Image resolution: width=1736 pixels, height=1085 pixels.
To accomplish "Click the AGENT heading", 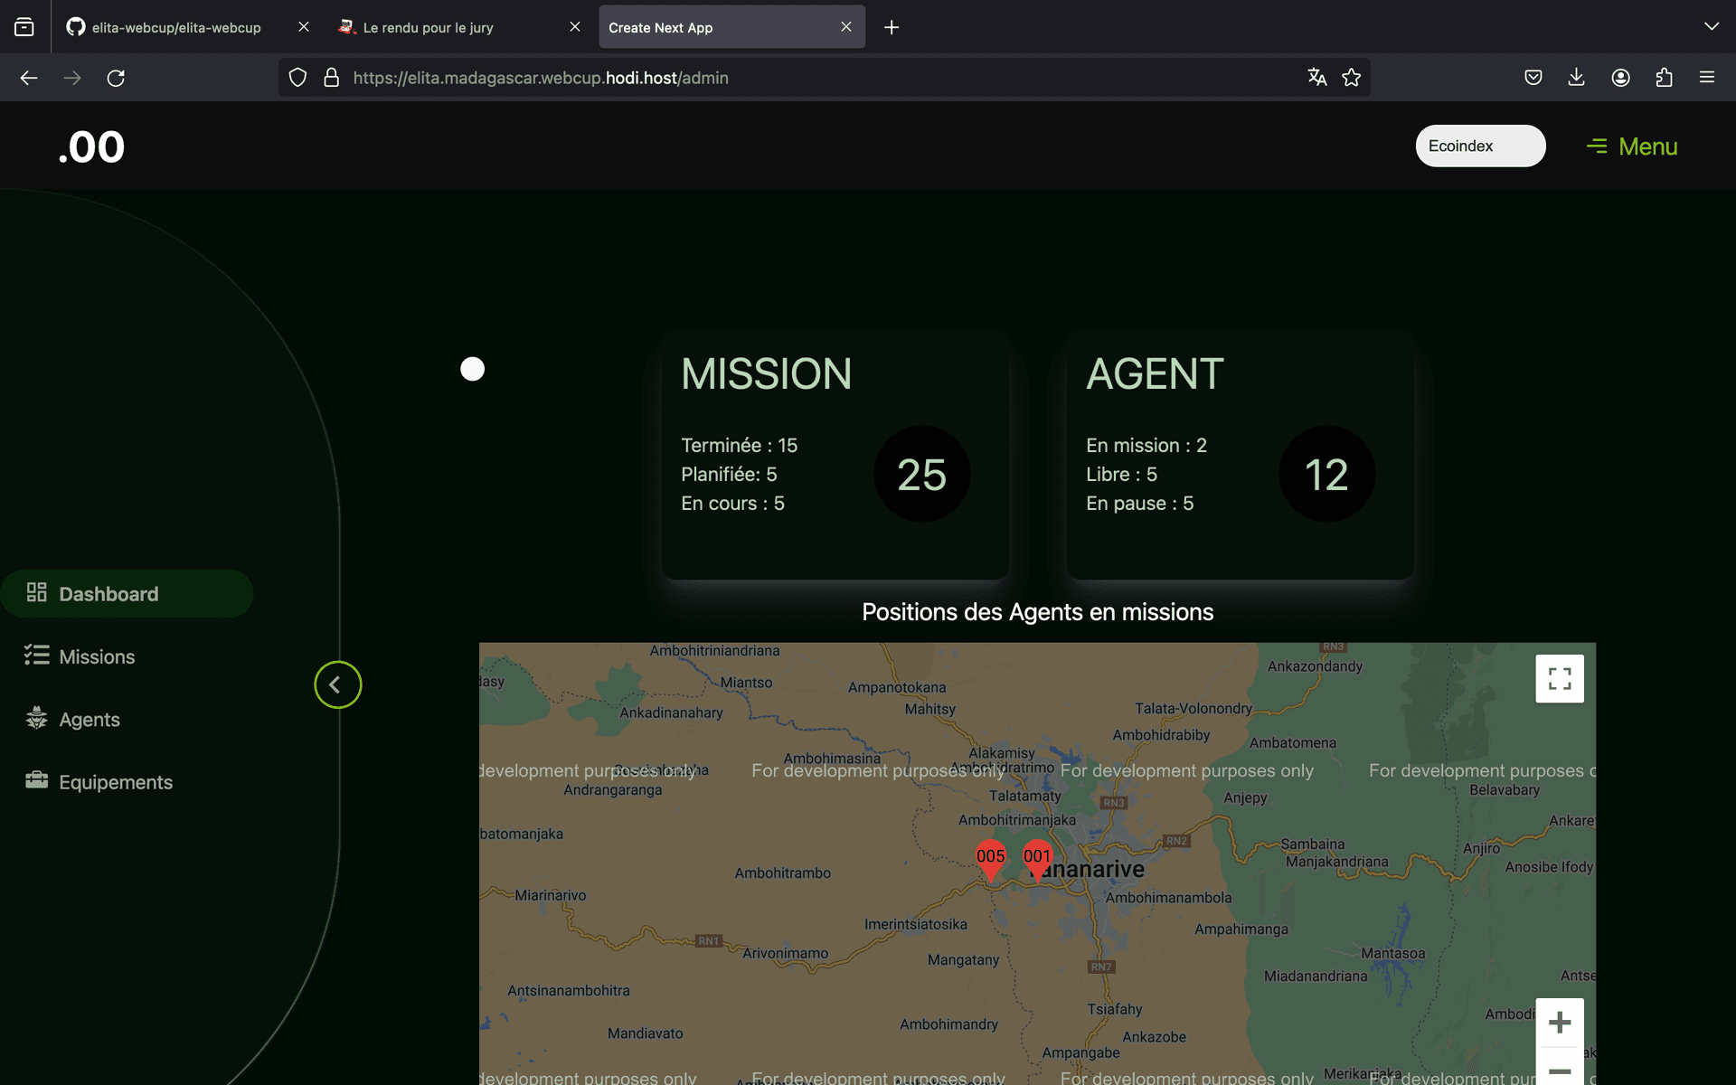I will 1155,374.
